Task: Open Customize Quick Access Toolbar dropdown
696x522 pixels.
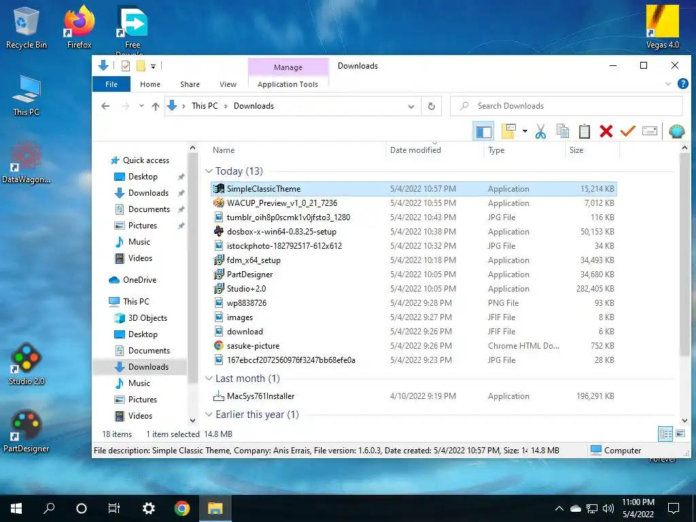Action: click(153, 67)
